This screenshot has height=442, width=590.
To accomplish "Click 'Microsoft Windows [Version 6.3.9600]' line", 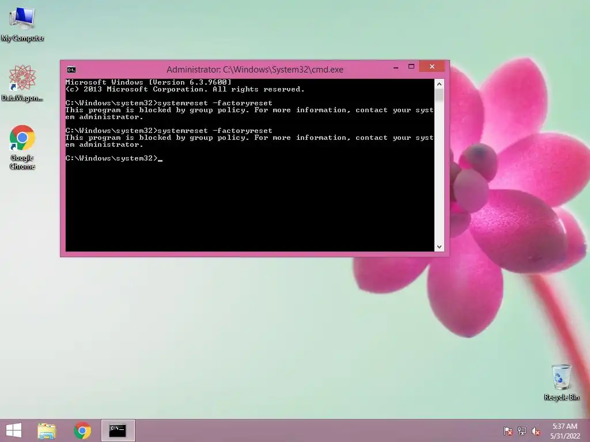I will (148, 82).
